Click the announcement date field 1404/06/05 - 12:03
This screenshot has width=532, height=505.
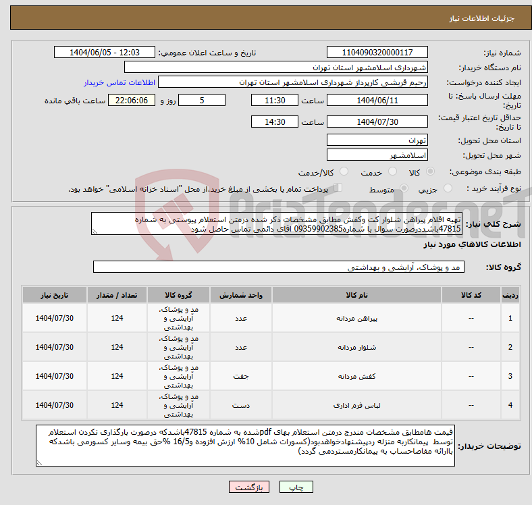(105, 52)
